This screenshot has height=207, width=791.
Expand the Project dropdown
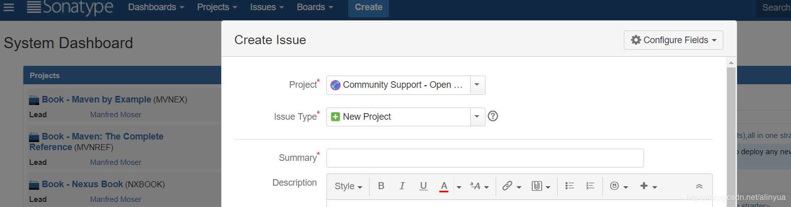pyautogui.click(x=477, y=85)
